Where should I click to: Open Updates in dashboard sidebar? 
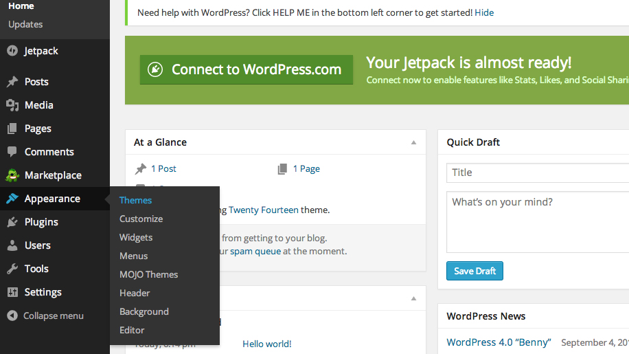[25, 25]
